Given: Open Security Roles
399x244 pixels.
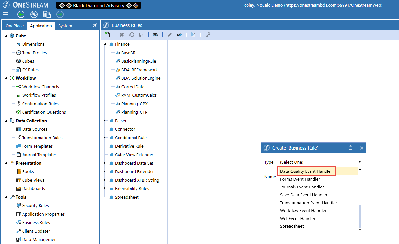Looking at the screenshot, I should tap(35, 205).
